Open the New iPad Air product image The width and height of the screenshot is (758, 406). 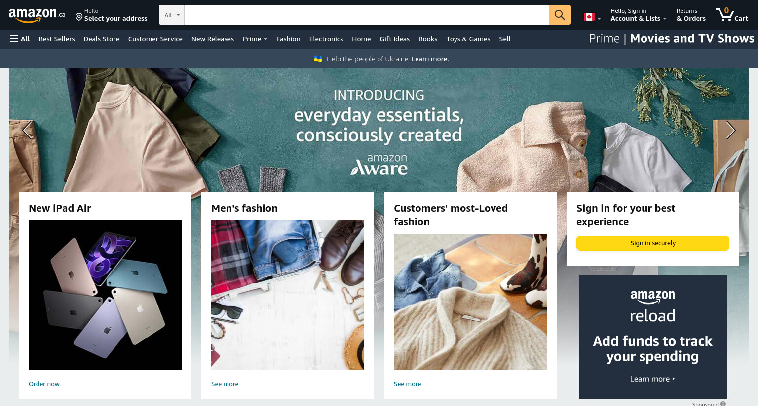[x=105, y=295]
